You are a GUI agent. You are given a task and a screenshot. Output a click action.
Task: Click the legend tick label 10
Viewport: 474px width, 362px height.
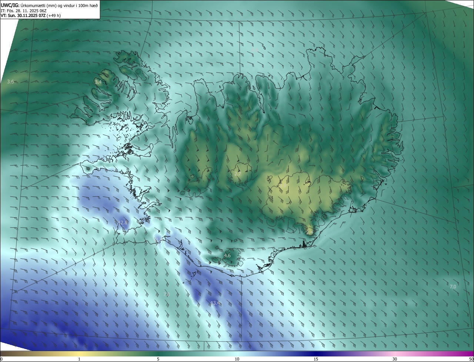(x=237, y=359)
